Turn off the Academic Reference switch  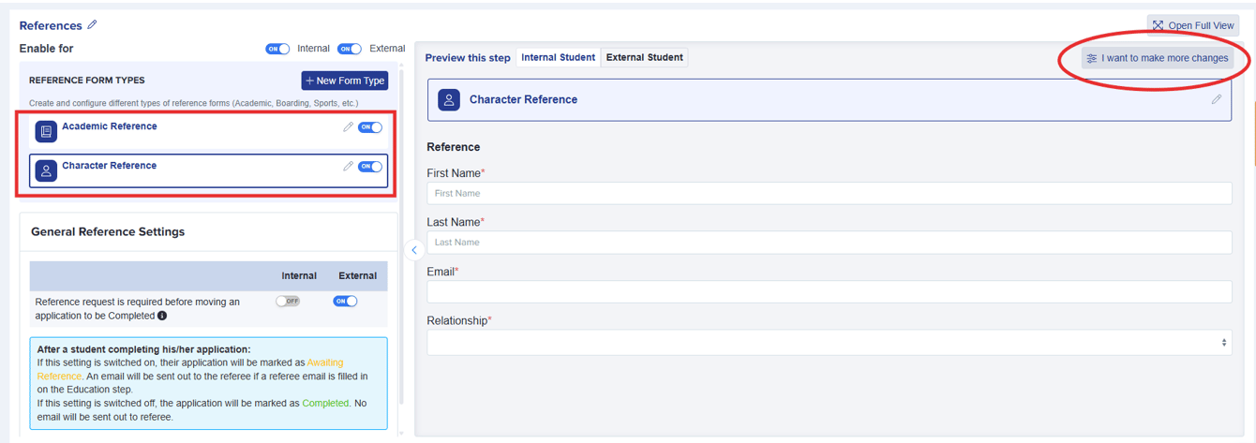370,127
